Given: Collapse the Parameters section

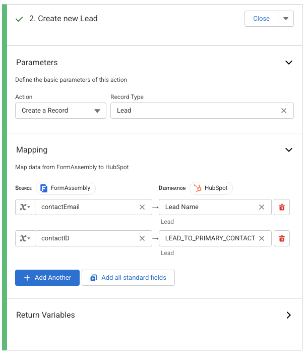Looking at the screenshot, I should tap(289, 63).
